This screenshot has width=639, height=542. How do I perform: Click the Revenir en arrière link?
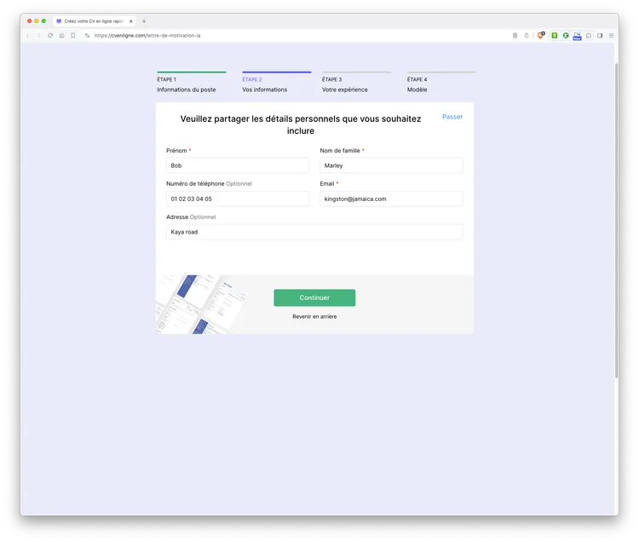(314, 316)
